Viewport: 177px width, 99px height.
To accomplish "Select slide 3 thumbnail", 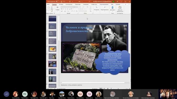I will pos(52,34).
